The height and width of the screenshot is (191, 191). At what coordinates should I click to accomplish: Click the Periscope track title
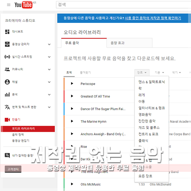pos(88,84)
